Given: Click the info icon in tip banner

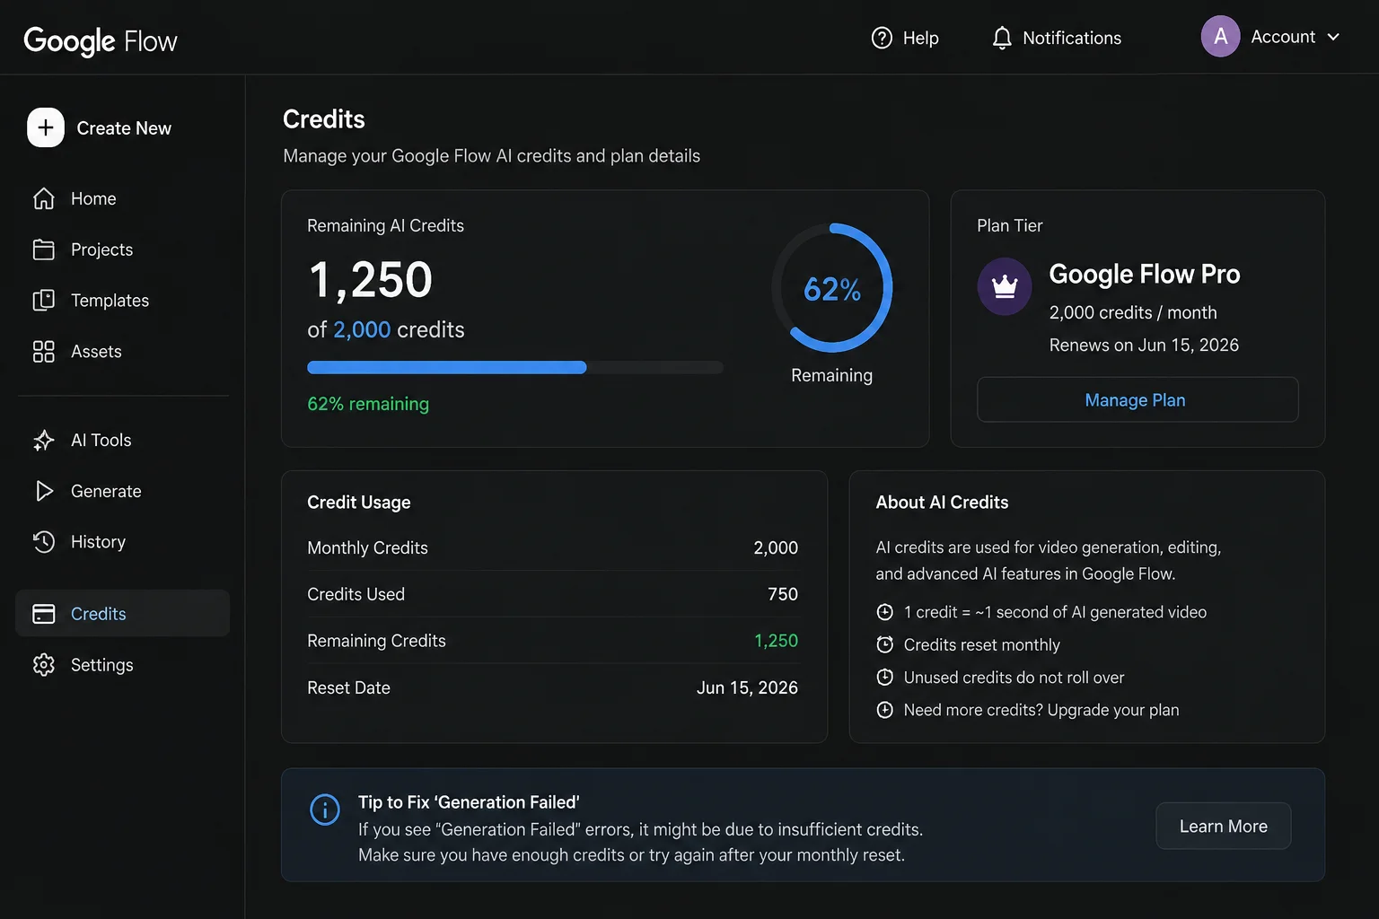Looking at the screenshot, I should point(325,810).
